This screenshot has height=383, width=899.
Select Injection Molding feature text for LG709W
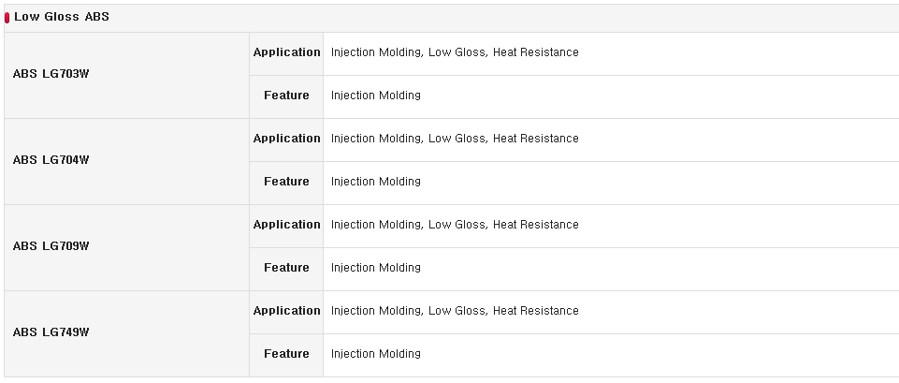[x=375, y=268]
